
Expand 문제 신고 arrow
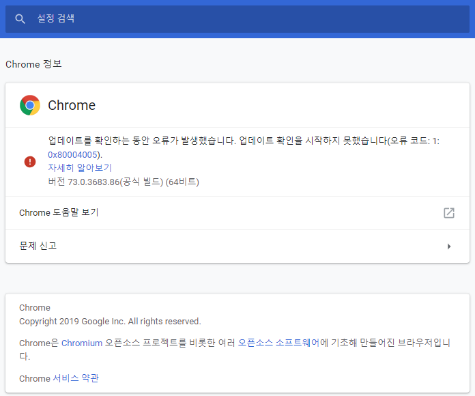tap(449, 246)
